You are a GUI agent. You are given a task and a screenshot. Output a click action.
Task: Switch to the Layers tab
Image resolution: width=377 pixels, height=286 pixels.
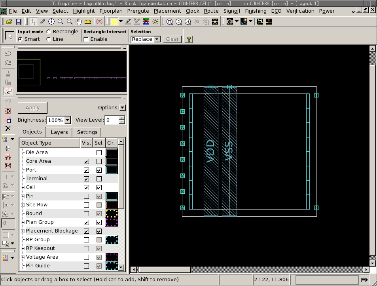(59, 132)
